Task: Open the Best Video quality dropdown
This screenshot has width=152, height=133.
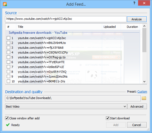Action: coord(66,107)
